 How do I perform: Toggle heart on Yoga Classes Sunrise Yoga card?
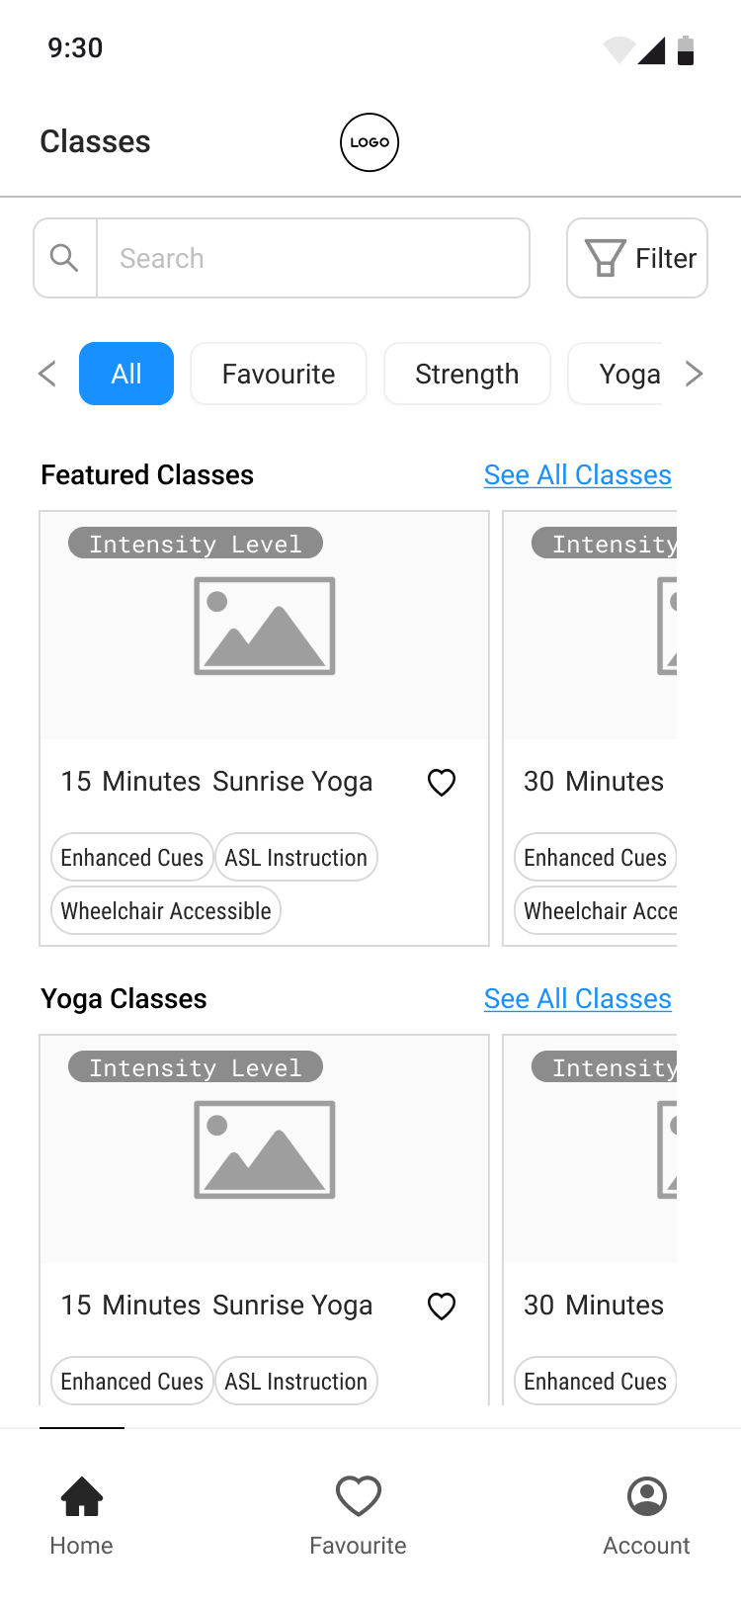pyautogui.click(x=442, y=1307)
